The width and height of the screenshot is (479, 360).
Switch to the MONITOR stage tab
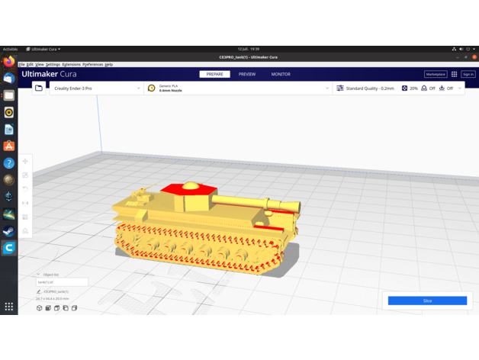281,74
